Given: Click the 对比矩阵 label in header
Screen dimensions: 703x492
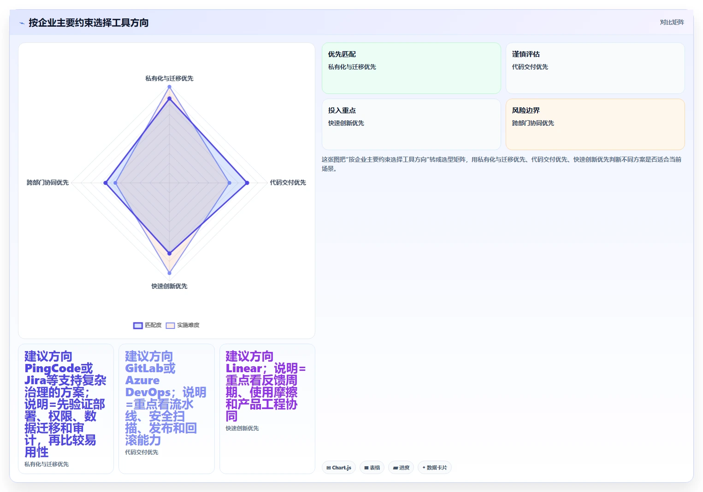Looking at the screenshot, I should 672,22.
